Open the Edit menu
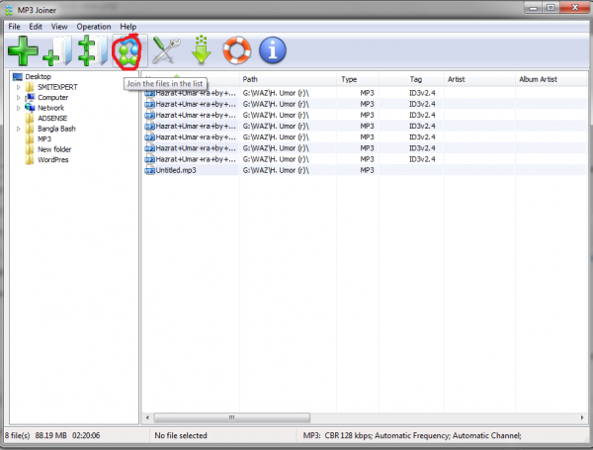Viewport: 593px width, 450px height. [x=36, y=27]
